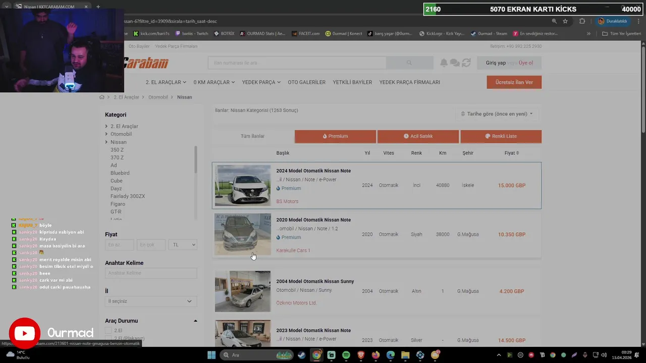Click the home icon in breadcrumb
Viewport: 646px width, 363px height.
[102, 97]
